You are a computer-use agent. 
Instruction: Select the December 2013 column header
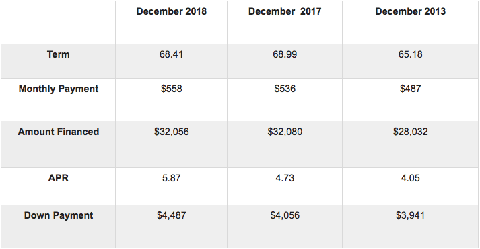tap(410, 11)
